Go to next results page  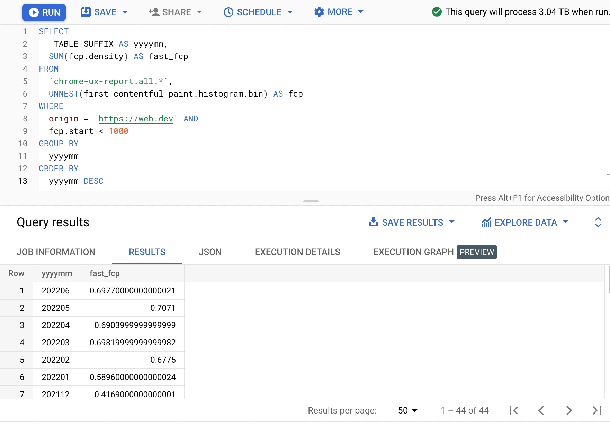click(x=569, y=410)
